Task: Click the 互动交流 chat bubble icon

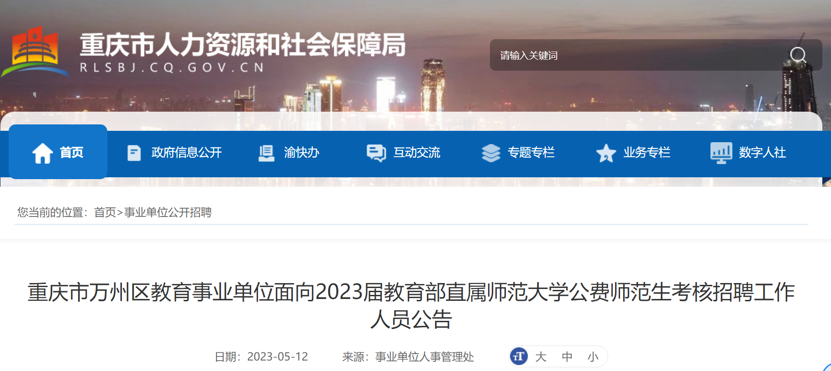Action: click(376, 153)
